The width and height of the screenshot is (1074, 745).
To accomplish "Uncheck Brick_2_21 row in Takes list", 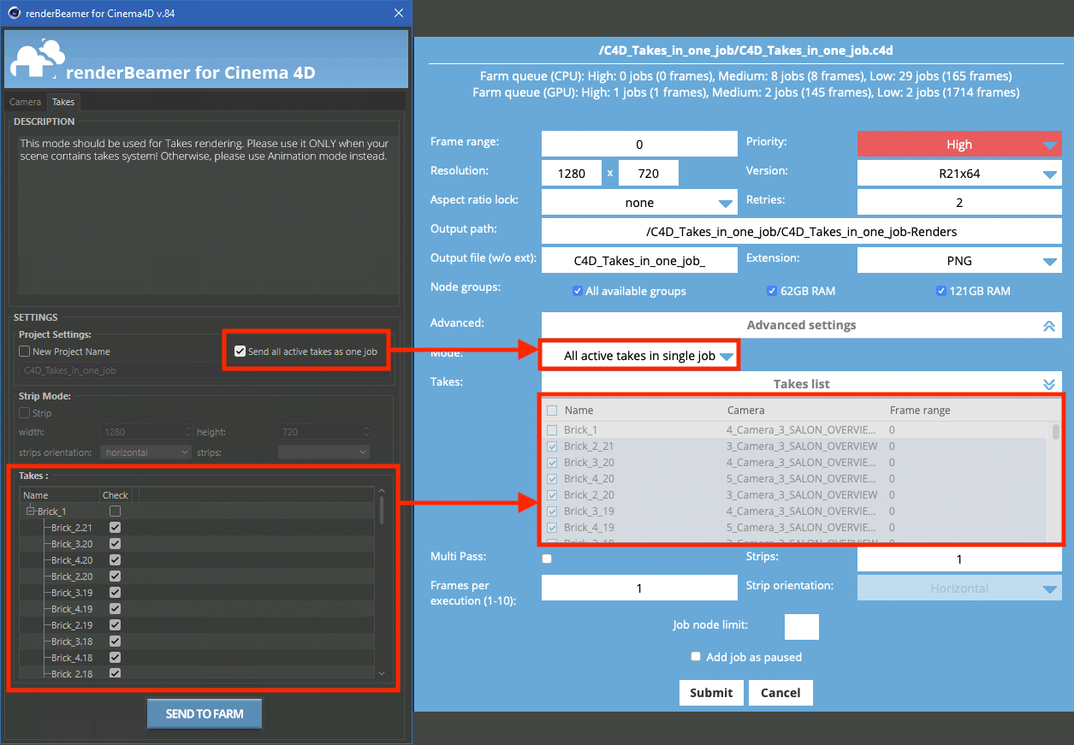I will click(552, 446).
